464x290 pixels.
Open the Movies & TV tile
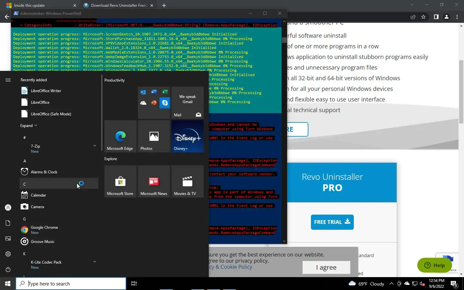coord(187,181)
